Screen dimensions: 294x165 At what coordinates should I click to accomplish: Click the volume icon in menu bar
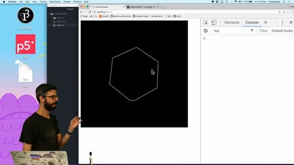240,2
